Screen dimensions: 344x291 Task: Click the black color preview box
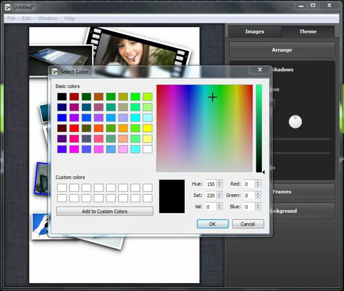172,196
